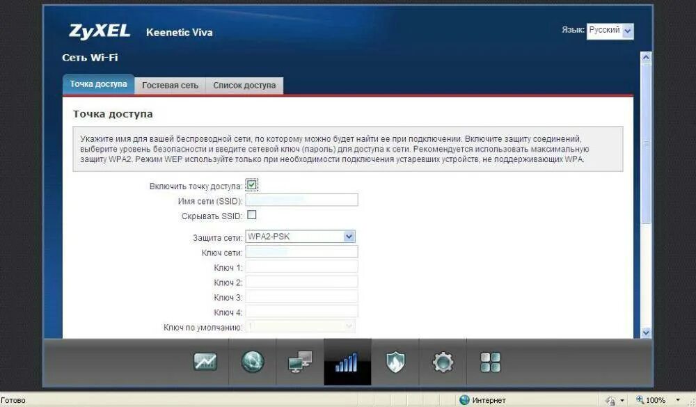
Task: Switch to the 'Список доступа' tab
Action: [244, 85]
